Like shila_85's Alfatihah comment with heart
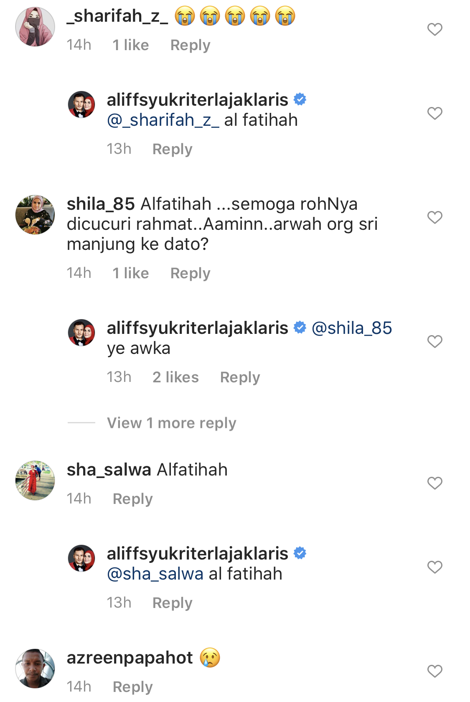Image resolution: width=470 pixels, height=702 pixels. [x=434, y=217]
